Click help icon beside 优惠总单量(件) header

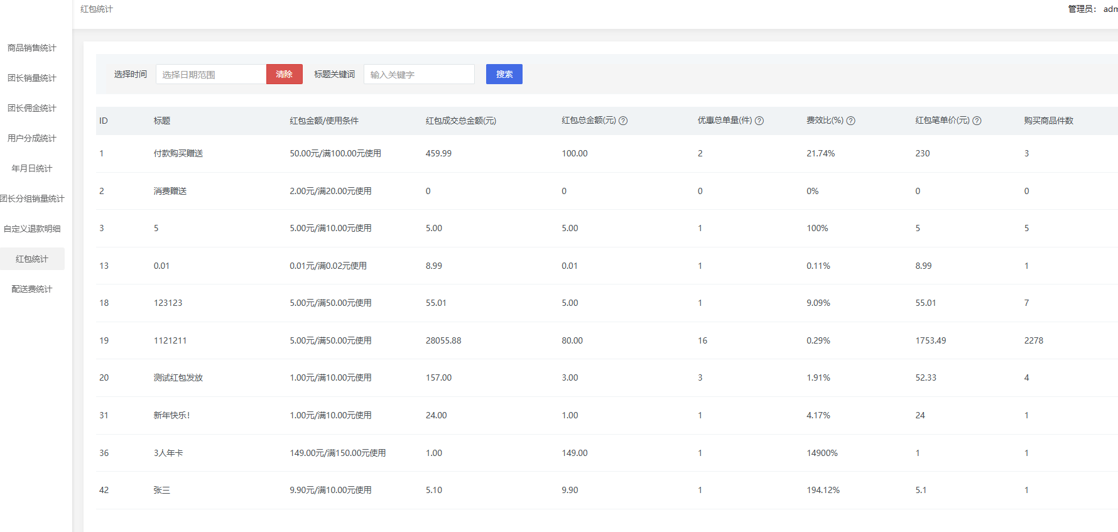[759, 121]
